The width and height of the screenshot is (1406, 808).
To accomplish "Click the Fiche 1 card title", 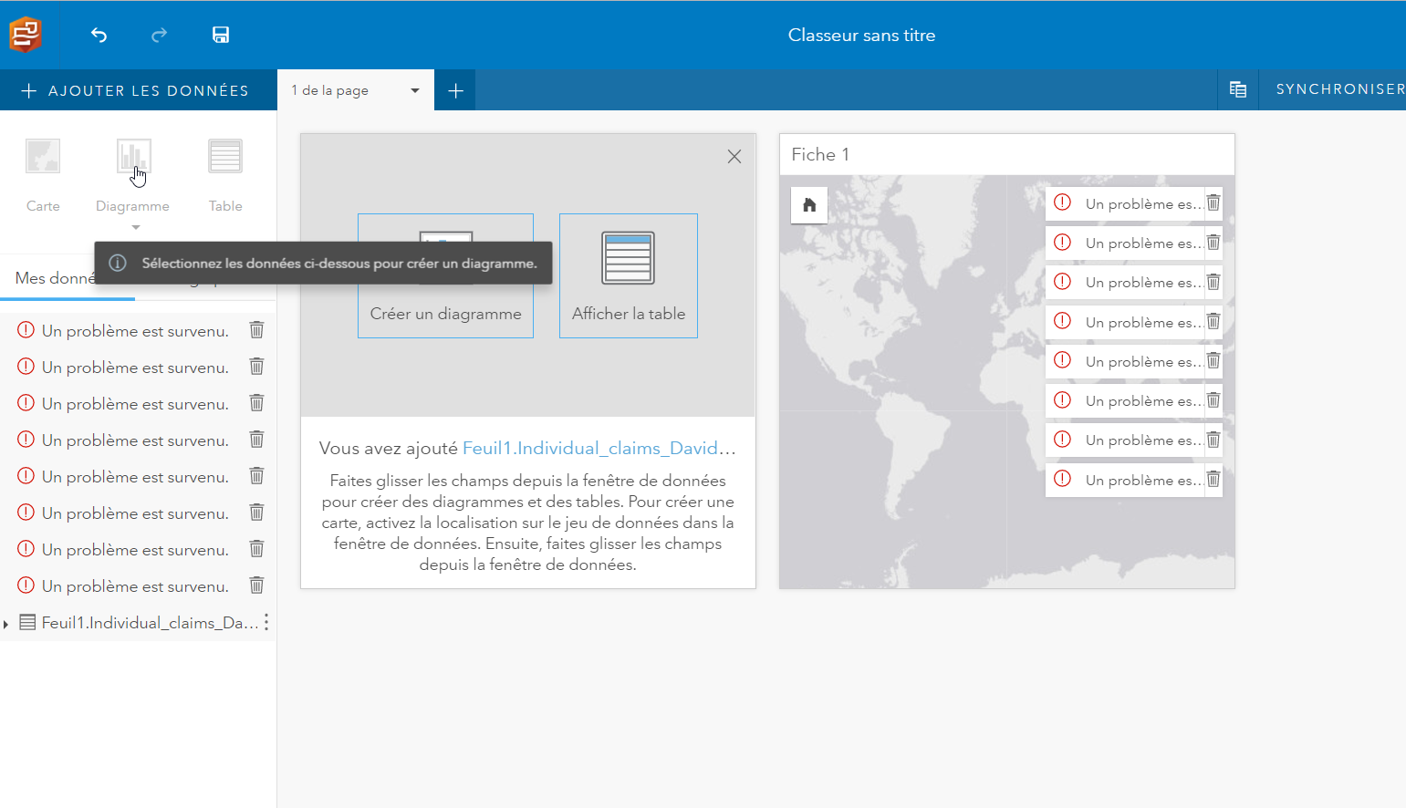I will [820, 154].
